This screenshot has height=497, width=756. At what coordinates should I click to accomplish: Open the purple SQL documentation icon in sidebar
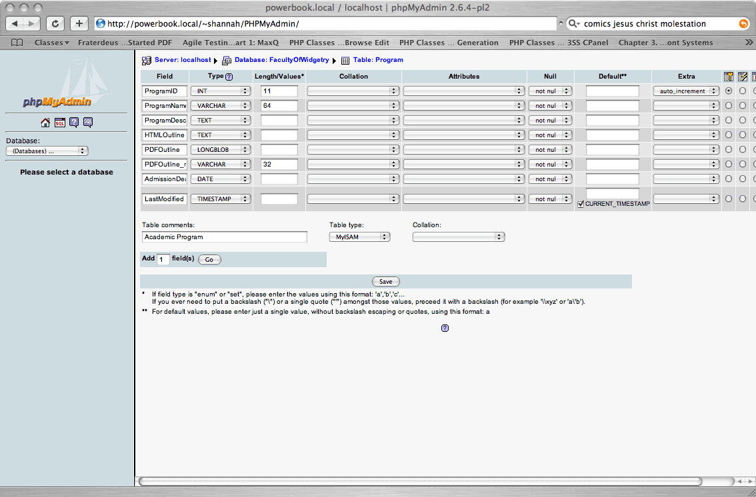(88, 123)
